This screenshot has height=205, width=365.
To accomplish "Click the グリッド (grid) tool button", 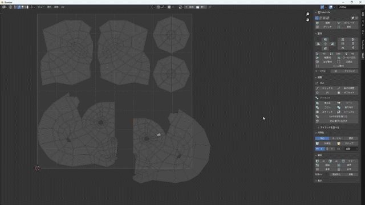I will (x=325, y=27).
